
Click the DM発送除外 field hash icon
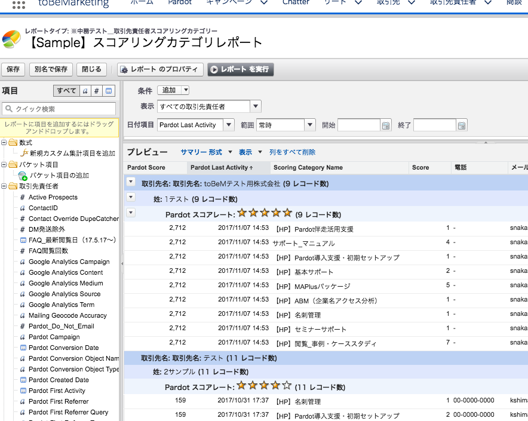pos(23,230)
